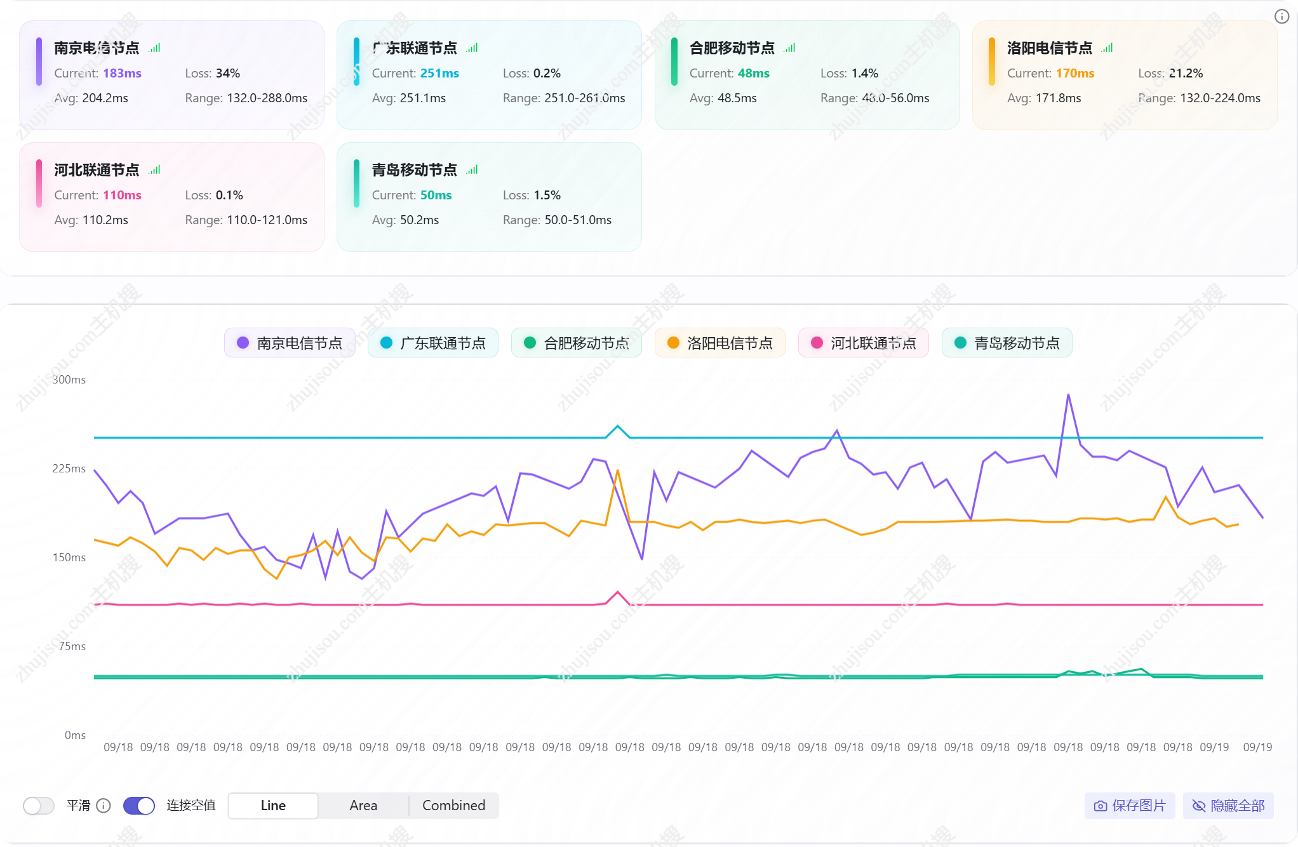Click signal bars icon on 合肥移动节点 card
Image resolution: width=1298 pixels, height=847 pixels.
coord(789,48)
